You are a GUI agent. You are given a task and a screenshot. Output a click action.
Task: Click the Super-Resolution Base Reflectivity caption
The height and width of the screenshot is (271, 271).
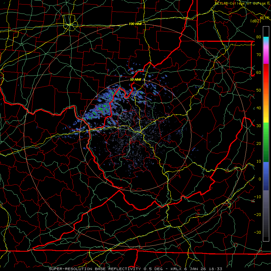coord(95,269)
